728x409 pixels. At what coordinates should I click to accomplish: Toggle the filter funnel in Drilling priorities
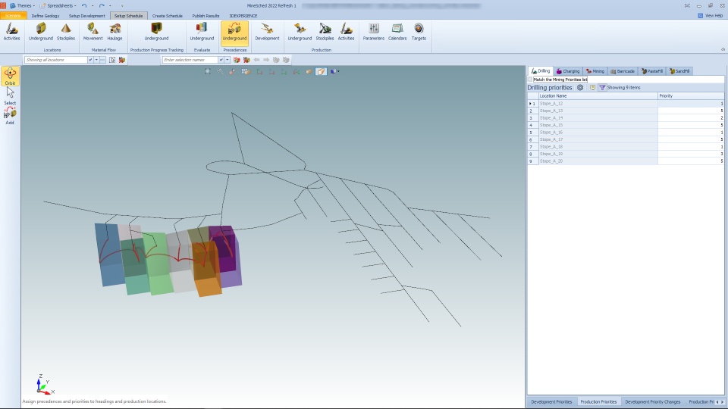pos(602,87)
